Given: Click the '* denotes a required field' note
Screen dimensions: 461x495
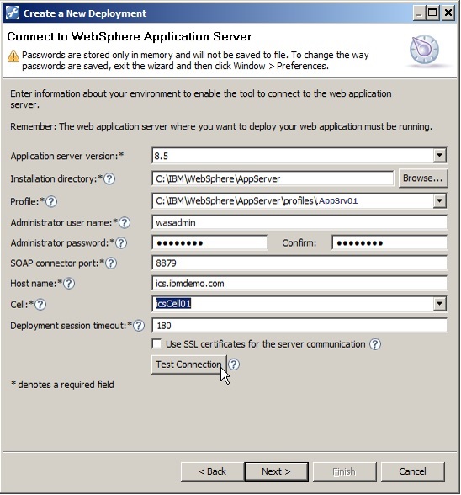Looking at the screenshot, I should [62, 385].
